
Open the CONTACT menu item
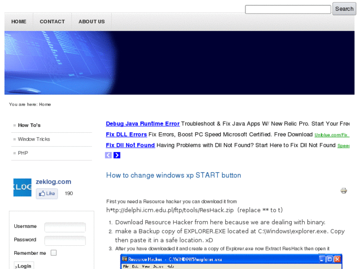tap(52, 22)
